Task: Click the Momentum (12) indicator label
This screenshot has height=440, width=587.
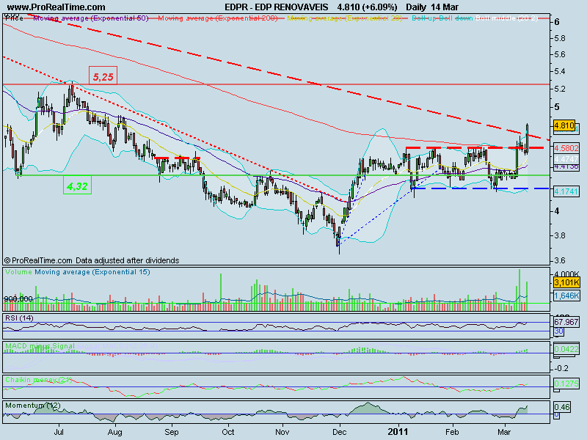Action: click(x=33, y=406)
